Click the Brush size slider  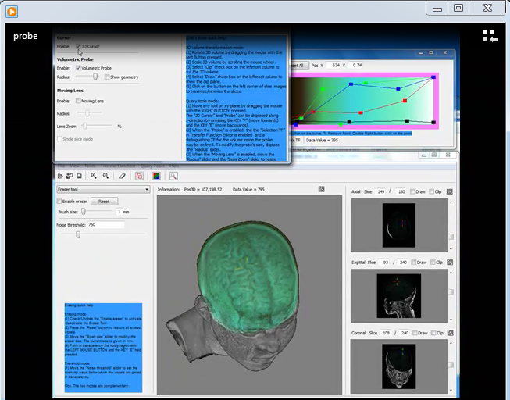(x=97, y=212)
